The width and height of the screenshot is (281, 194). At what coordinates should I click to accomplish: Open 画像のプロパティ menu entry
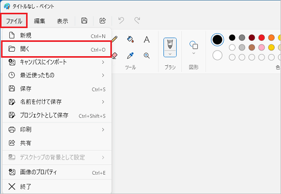point(57,173)
